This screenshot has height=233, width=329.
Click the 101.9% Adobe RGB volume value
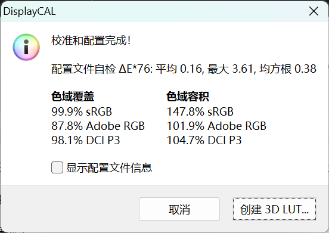pyautogui.click(x=216, y=126)
